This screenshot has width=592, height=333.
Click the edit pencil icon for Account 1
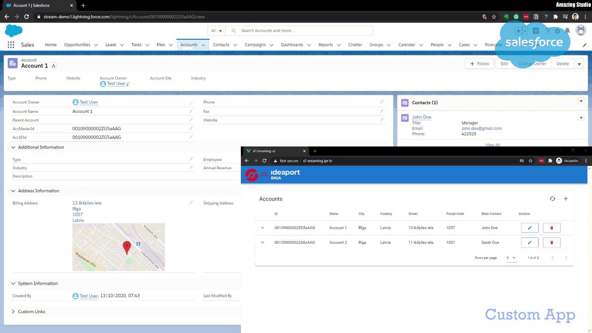[530, 228]
